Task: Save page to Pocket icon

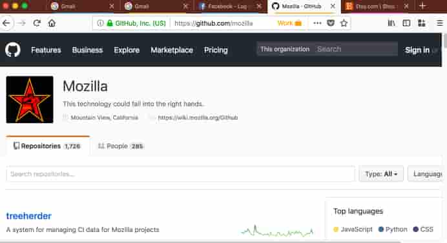Action: click(x=331, y=23)
